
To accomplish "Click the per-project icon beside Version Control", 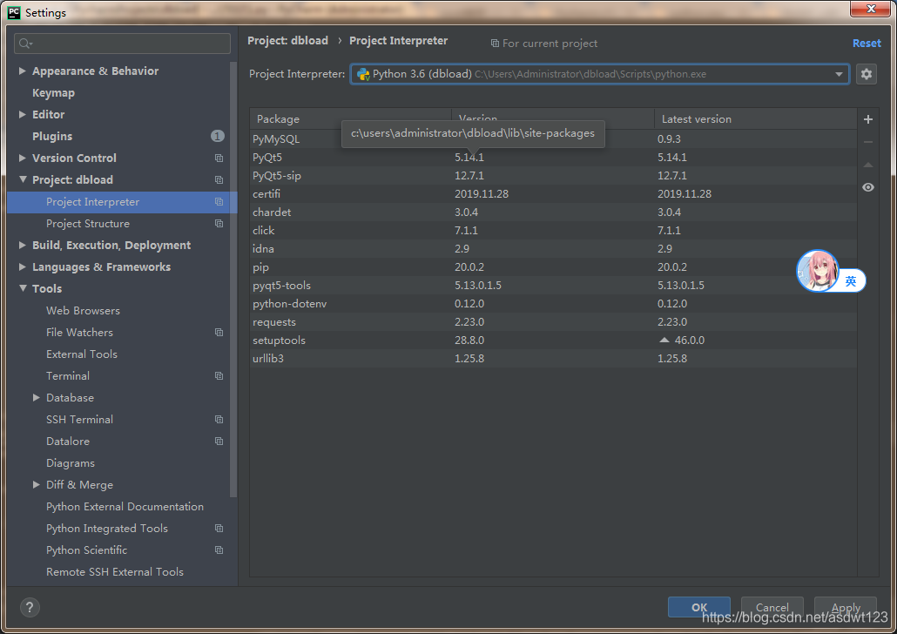I will coord(219,158).
